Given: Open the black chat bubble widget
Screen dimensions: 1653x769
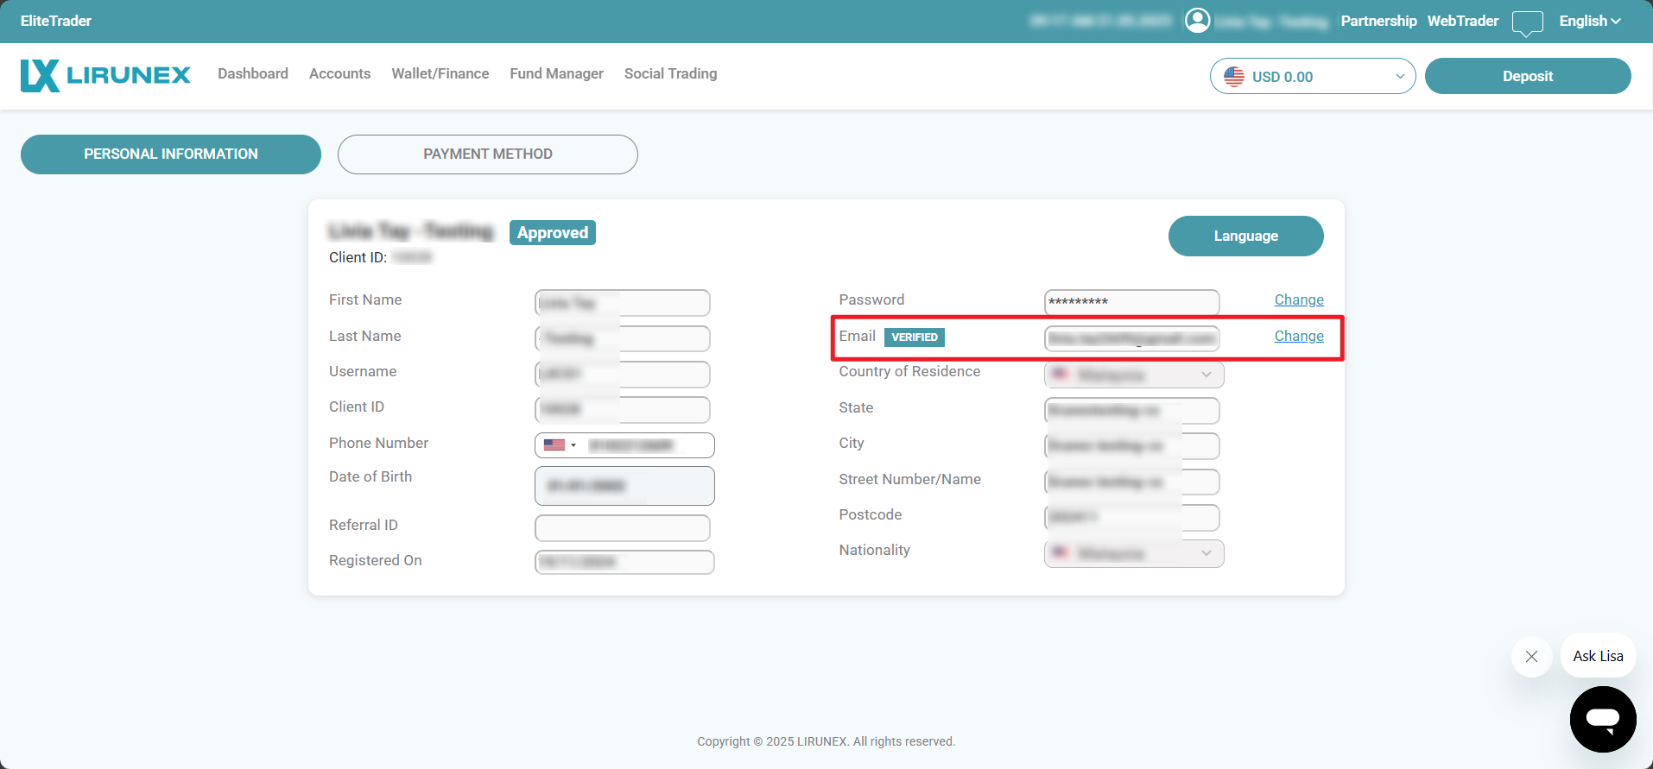Looking at the screenshot, I should click(x=1602, y=719).
